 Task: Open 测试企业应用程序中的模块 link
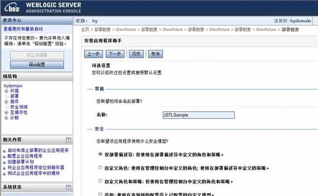34,173
